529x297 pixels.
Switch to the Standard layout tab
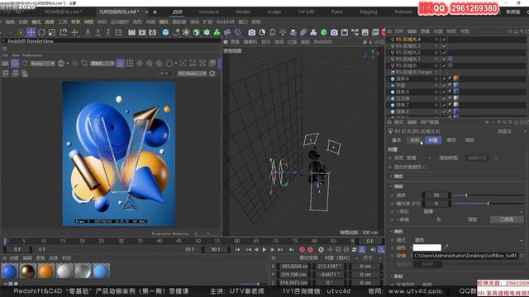click(208, 12)
